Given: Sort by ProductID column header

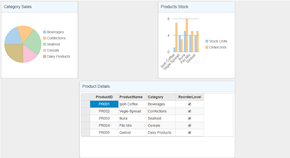Looking at the screenshot, I should 104,97.
